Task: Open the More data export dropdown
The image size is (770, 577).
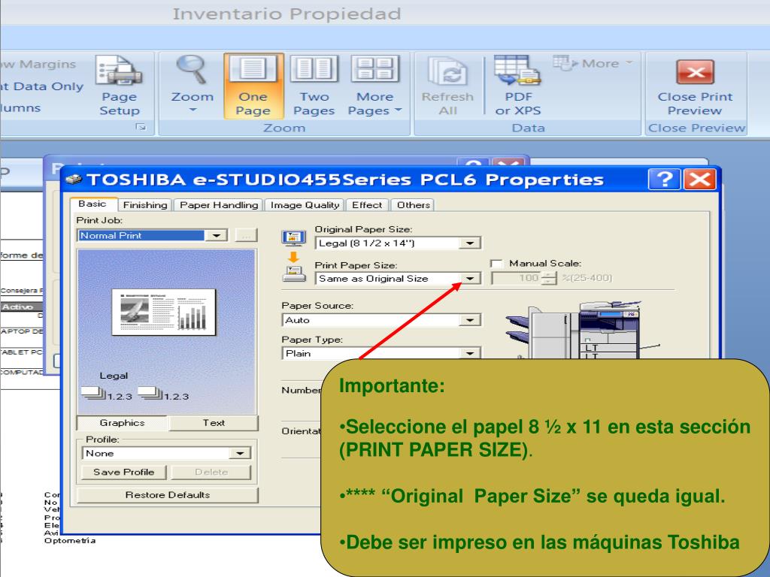Action: point(593,63)
